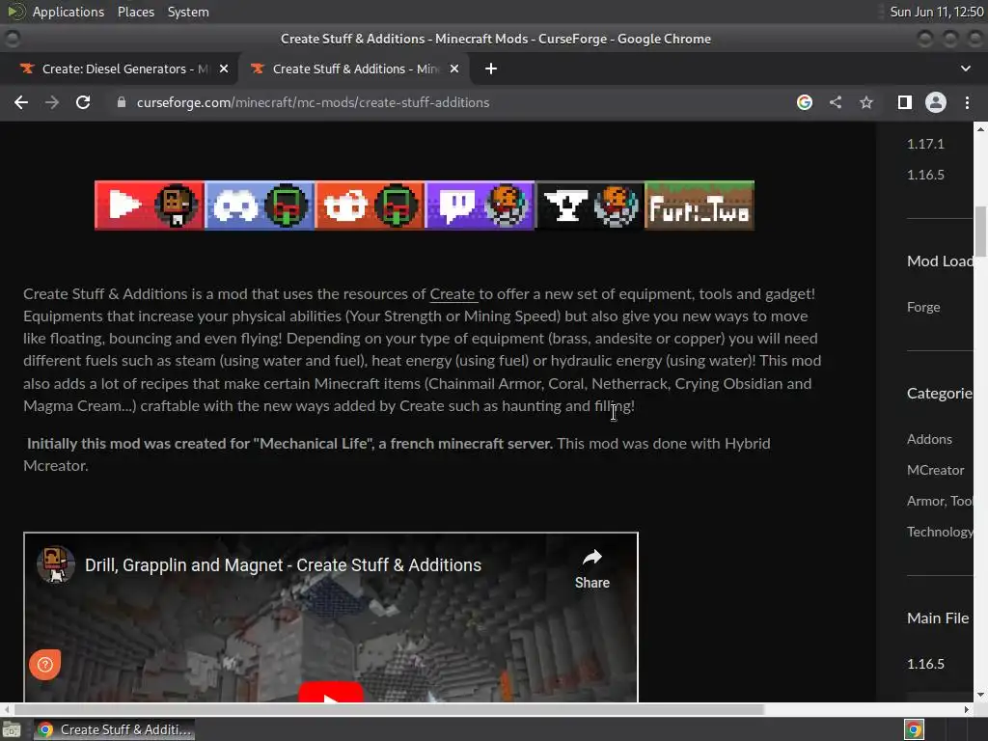Follow the Create mod hyperlink
Screen dimensions: 988x741
pos(453,294)
